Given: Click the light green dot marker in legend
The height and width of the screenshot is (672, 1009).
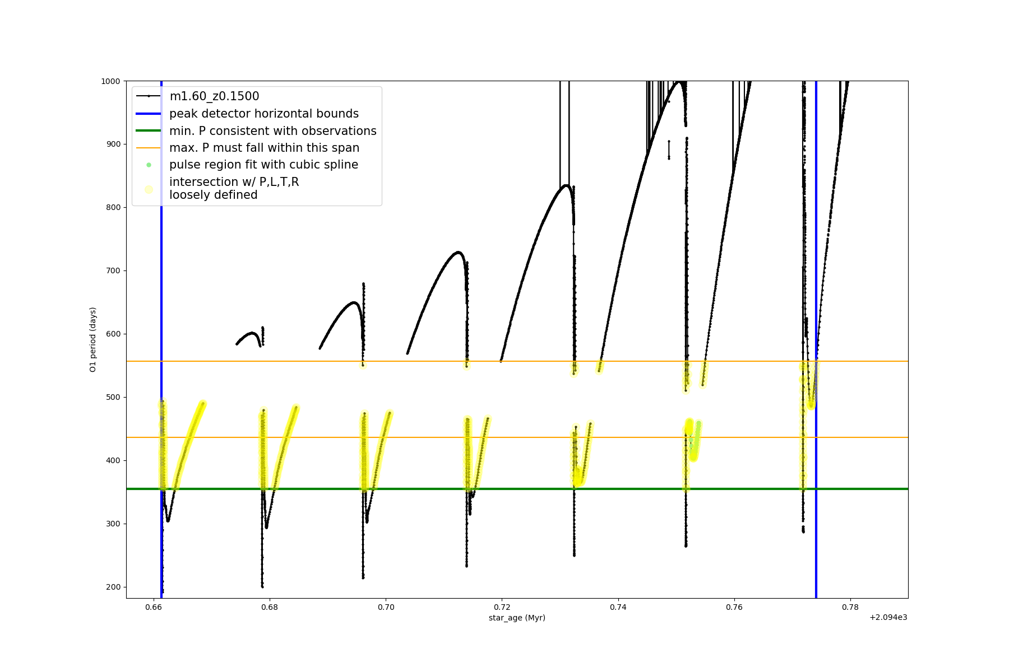Looking at the screenshot, I should 149,165.
